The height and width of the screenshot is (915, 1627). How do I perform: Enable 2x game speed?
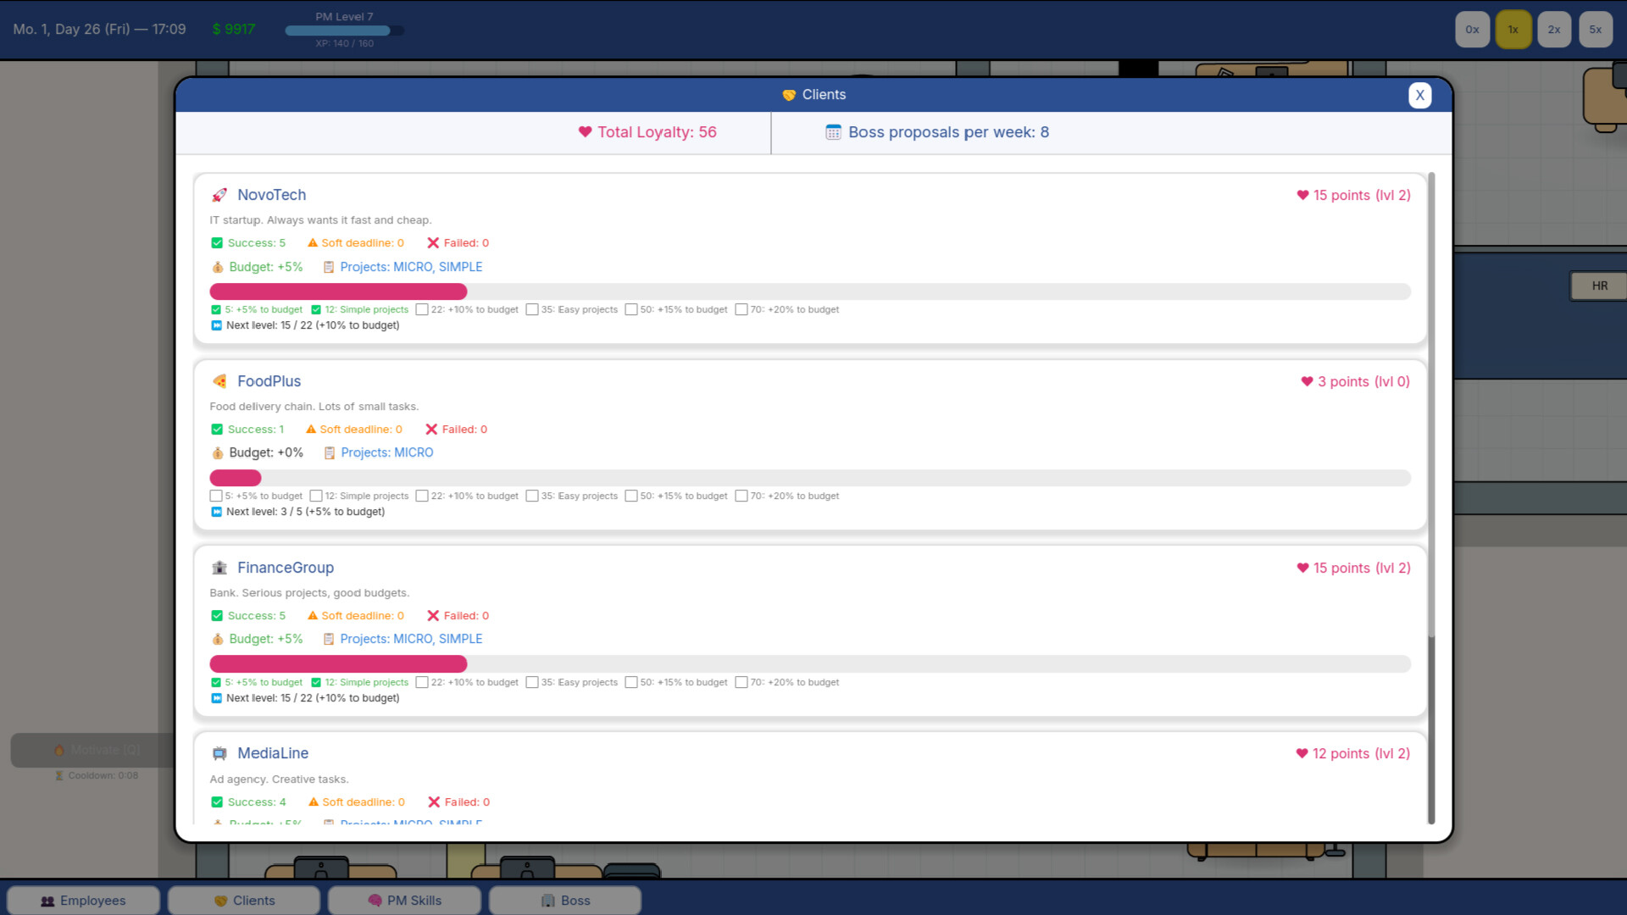pyautogui.click(x=1554, y=29)
